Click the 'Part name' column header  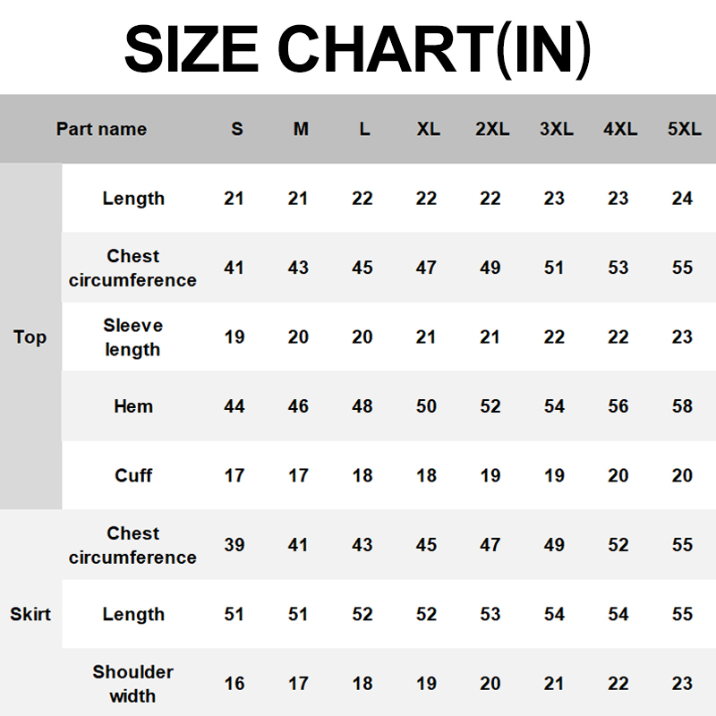[101, 129]
